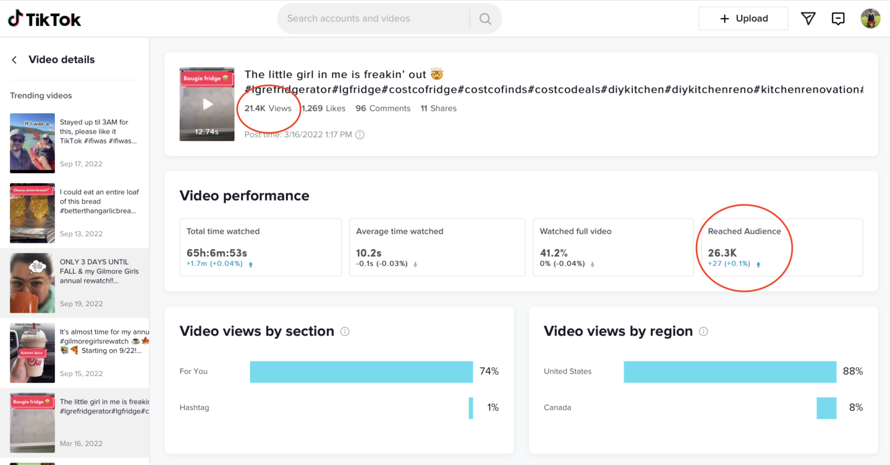Open the Autumn Spice video thumbnail
The image size is (890, 465).
pyautogui.click(x=32, y=352)
